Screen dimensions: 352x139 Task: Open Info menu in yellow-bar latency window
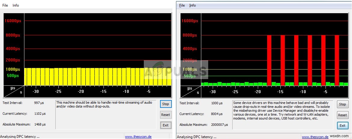pos(16,5)
